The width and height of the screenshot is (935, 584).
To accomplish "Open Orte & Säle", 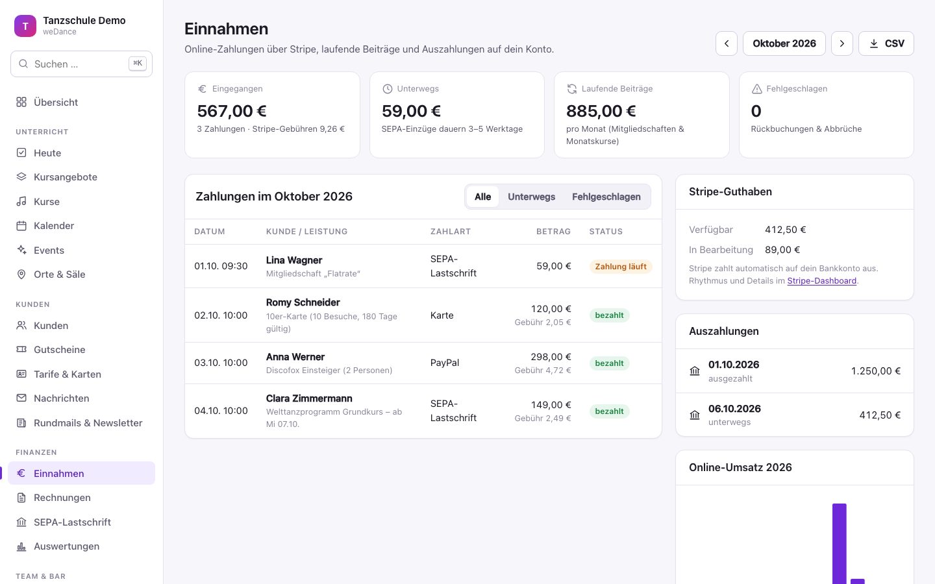I will [81, 274].
